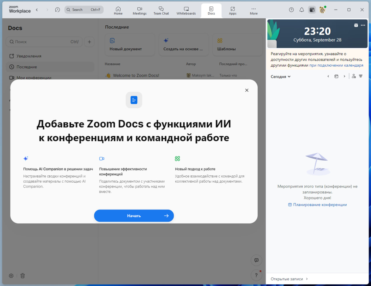Sort by the Название column header
Screen dimensions: 371x286
click(112, 64)
